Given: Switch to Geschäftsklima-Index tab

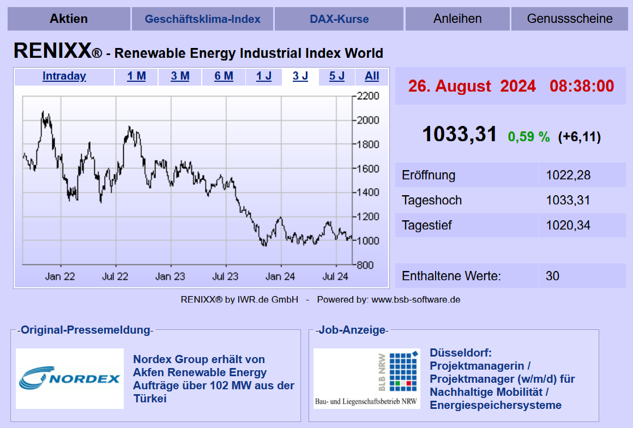Looking at the screenshot, I should (202, 19).
